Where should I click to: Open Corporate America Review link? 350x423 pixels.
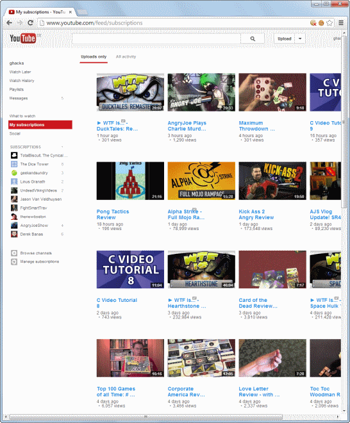point(186,392)
